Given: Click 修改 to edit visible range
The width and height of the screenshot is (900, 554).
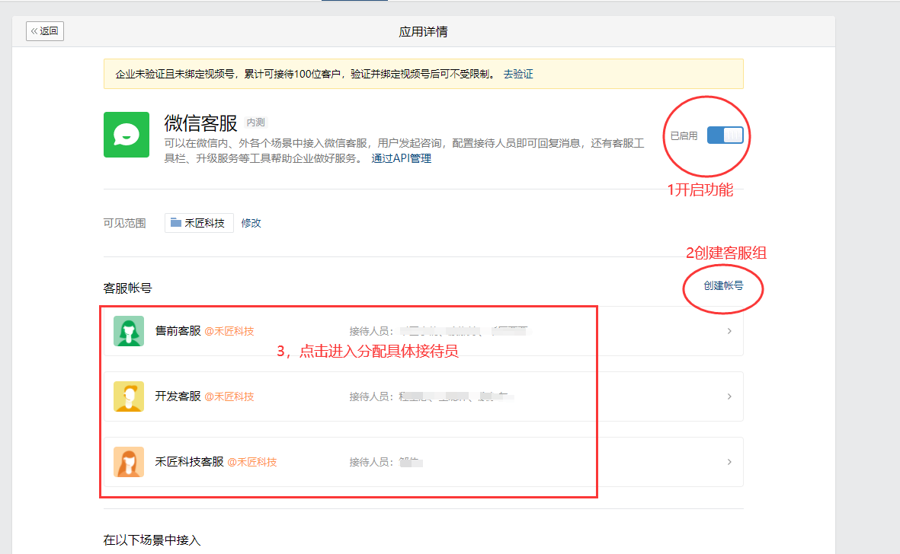Looking at the screenshot, I should coord(251,223).
